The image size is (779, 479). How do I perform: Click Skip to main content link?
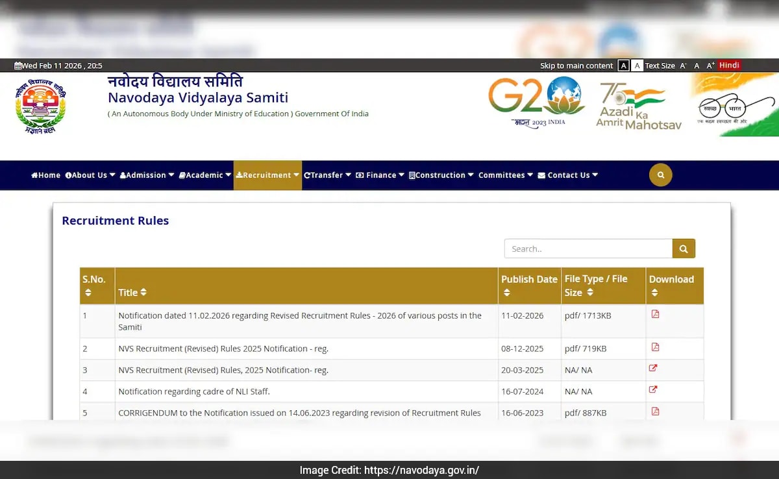[576, 66]
